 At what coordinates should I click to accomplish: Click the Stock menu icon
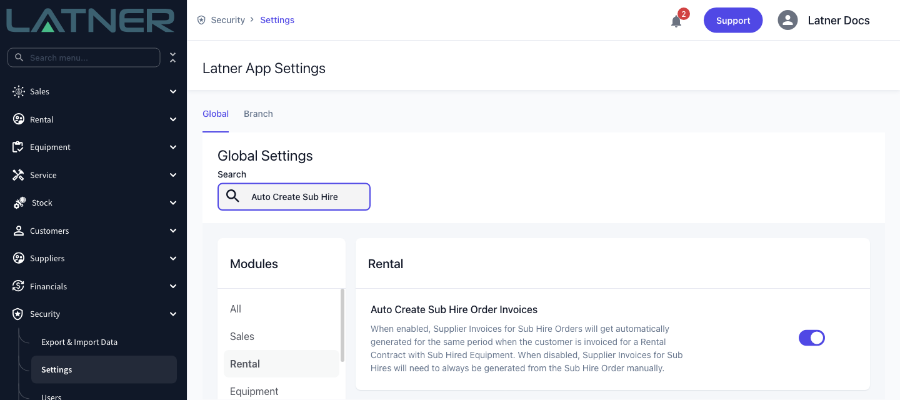pyautogui.click(x=19, y=202)
